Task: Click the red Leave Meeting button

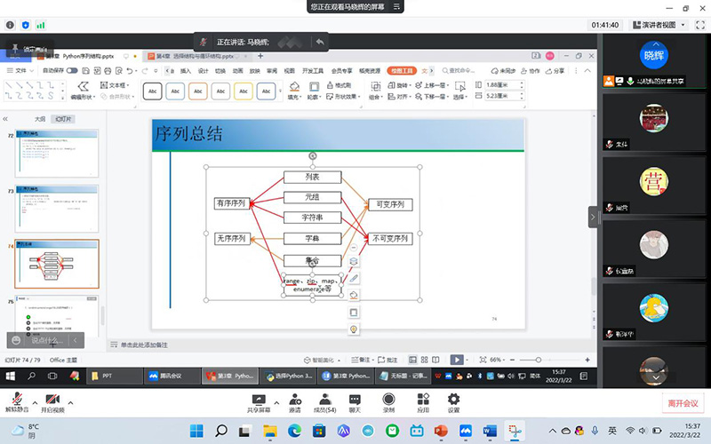Action: [x=683, y=403]
